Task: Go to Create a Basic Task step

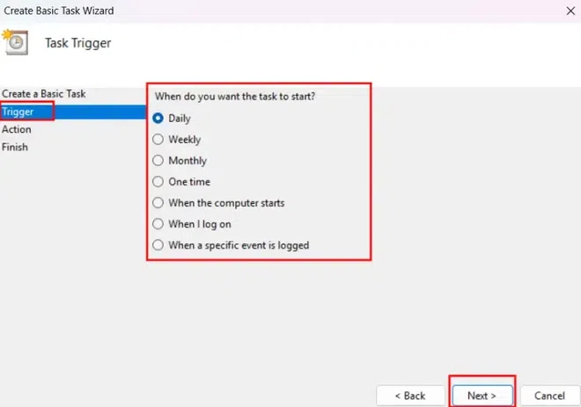Action: pos(44,93)
